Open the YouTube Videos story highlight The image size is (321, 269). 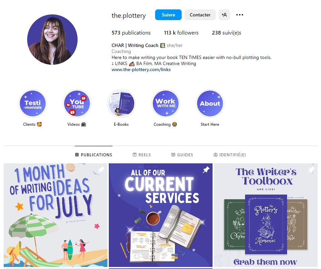point(77,104)
